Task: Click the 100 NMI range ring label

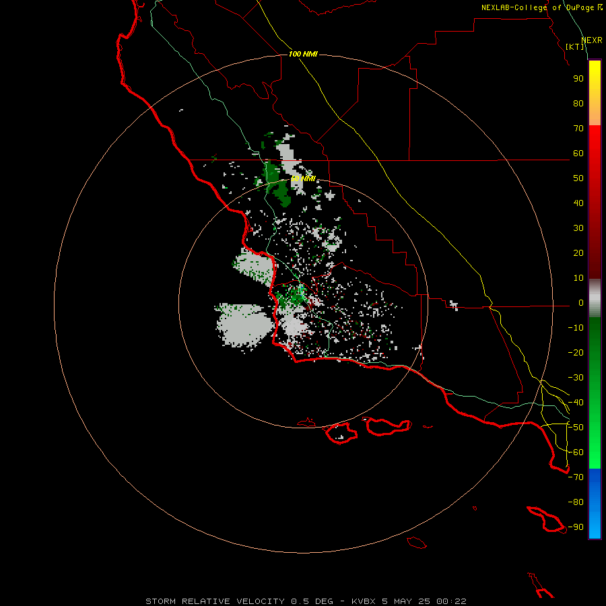Action: [303, 54]
